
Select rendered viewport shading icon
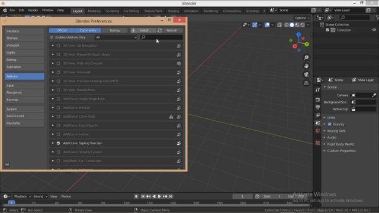point(302,25)
